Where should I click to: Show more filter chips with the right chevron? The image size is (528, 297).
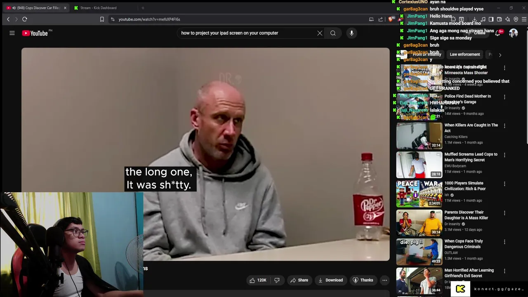[x=500, y=54]
